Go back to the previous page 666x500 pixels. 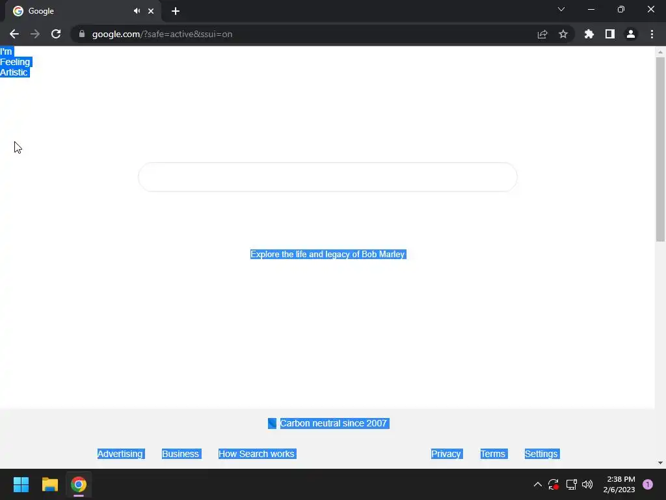click(x=14, y=34)
